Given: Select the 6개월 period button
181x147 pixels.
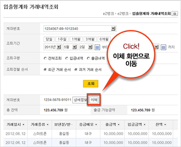Looking at the screenshot, I should [x=104, y=39].
